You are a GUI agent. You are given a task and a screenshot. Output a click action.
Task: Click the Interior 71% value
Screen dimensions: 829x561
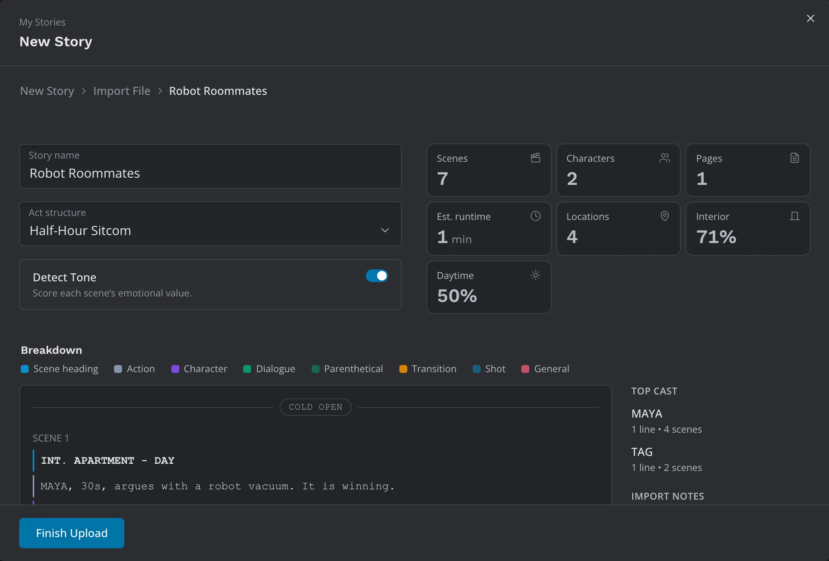pyautogui.click(x=716, y=237)
